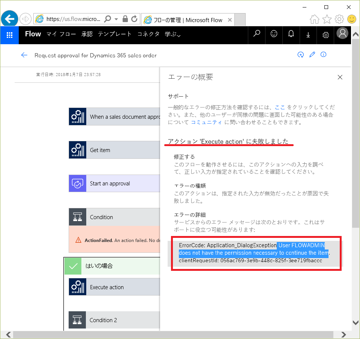The width and height of the screenshot is (360, 339).
Task: Open a new blank browser tab
Action: (x=240, y=20)
